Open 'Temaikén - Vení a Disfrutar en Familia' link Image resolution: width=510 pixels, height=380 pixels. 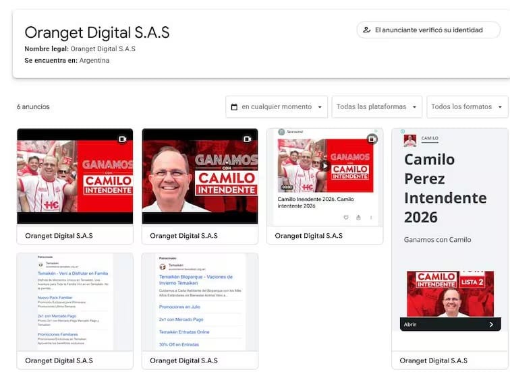click(73, 273)
